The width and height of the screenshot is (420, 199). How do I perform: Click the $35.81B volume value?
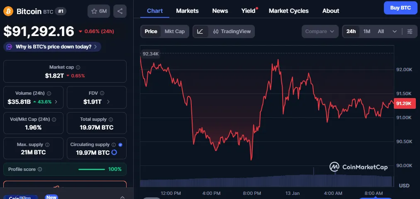[19, 102]
